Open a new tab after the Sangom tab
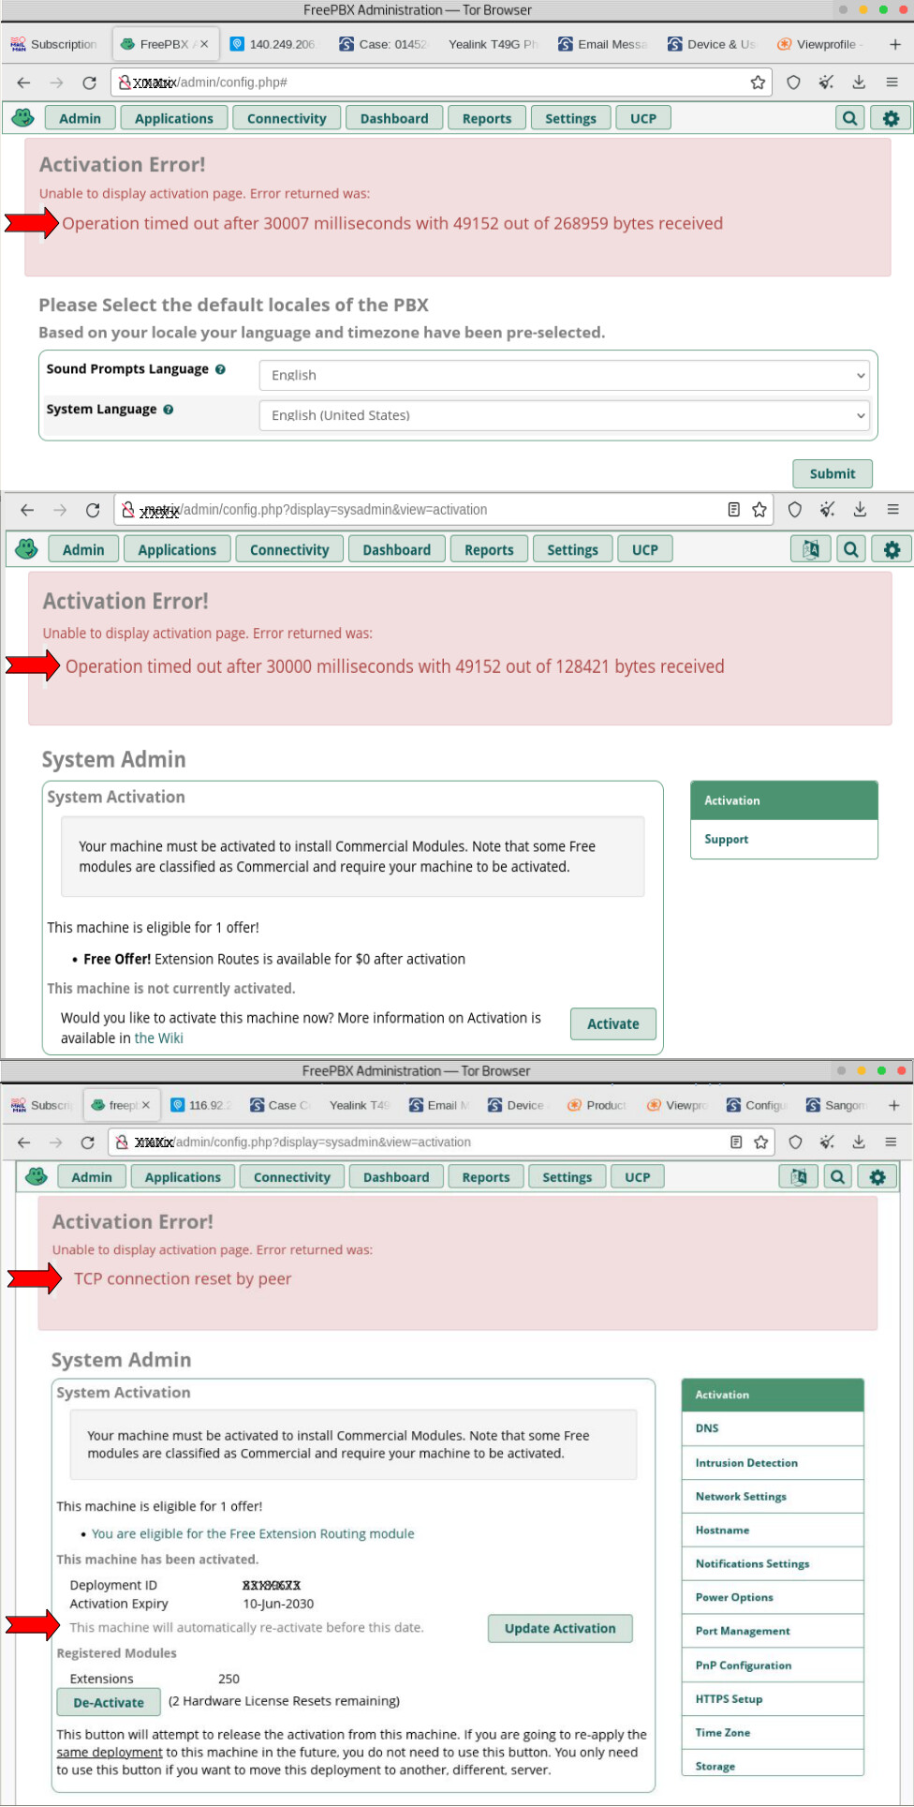 point(894,1105)
